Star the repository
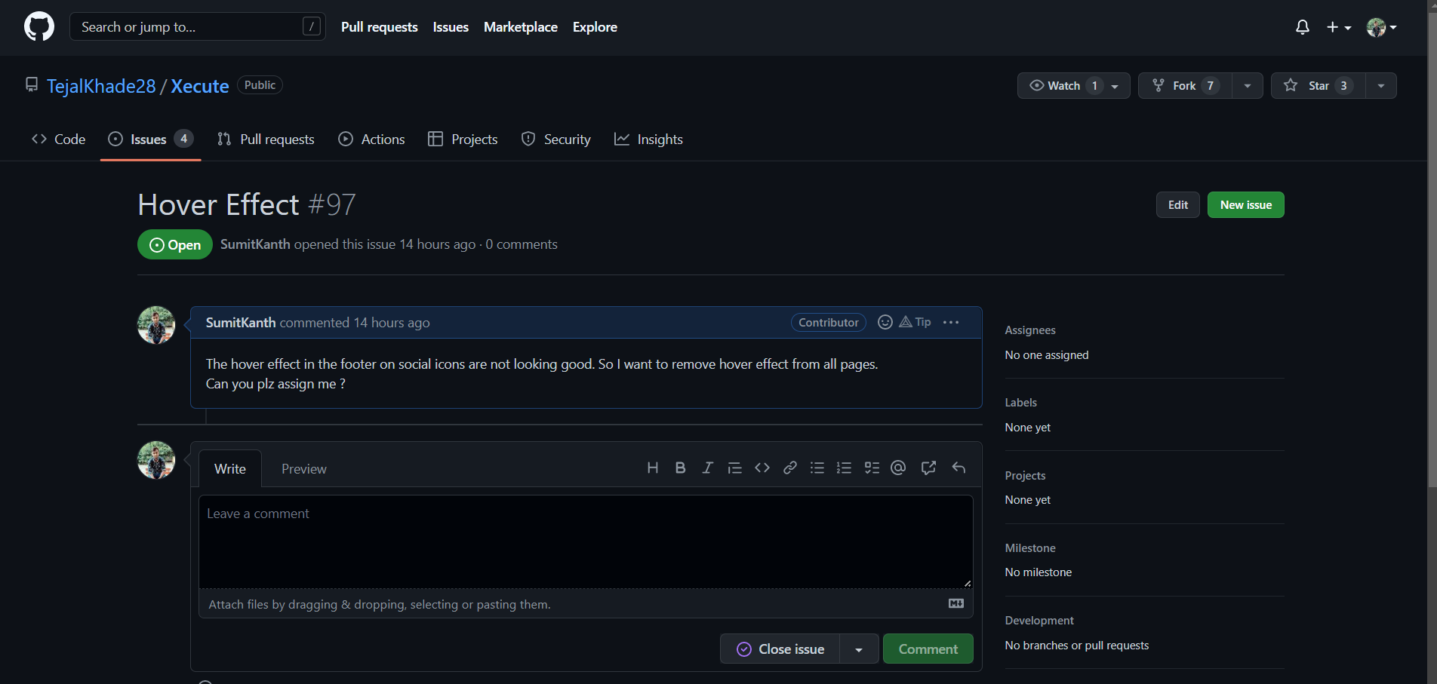Viewport: 1437px width, 684px height. (x=1318, y=85)
